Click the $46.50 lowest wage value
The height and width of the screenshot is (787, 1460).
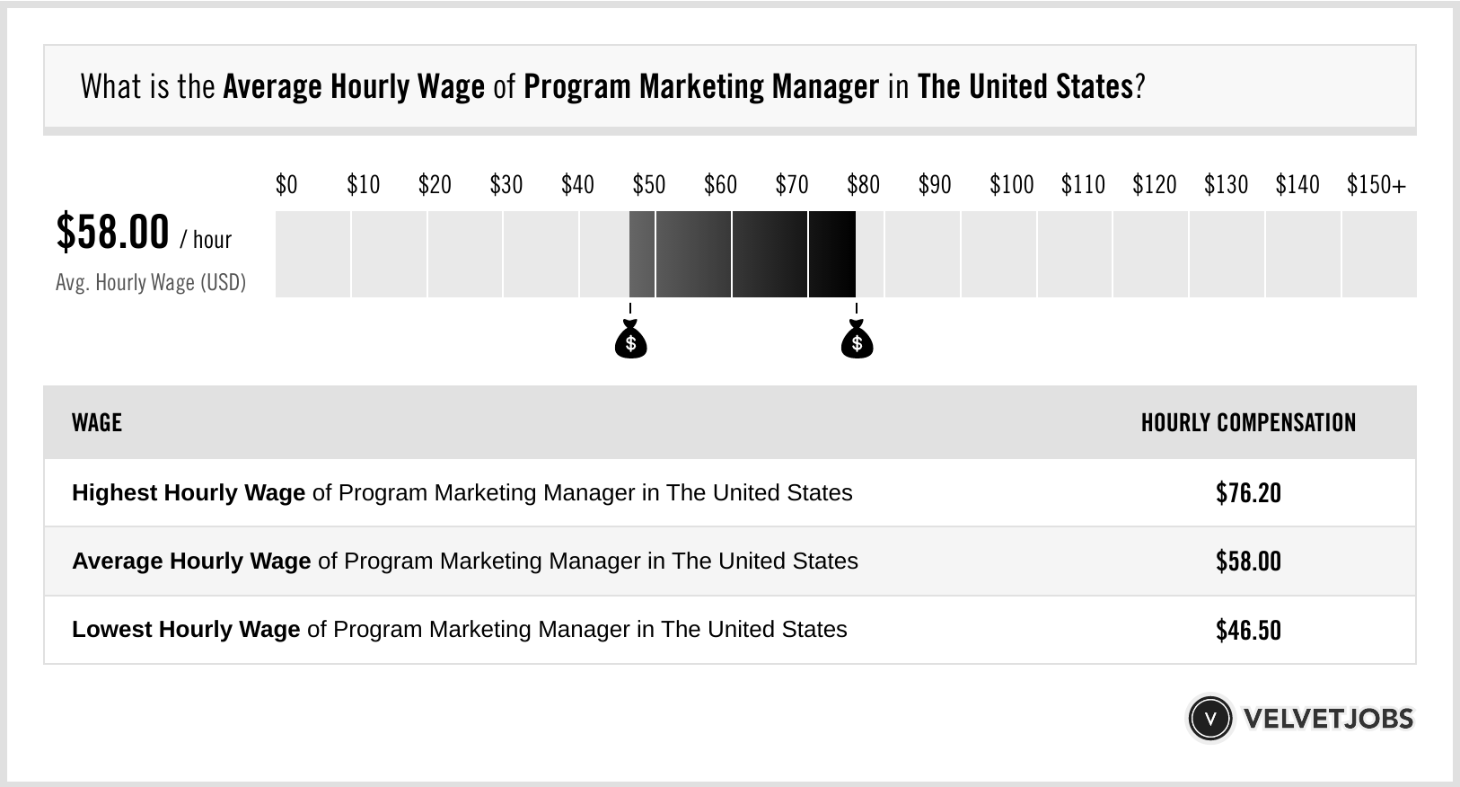(1248, 630)
